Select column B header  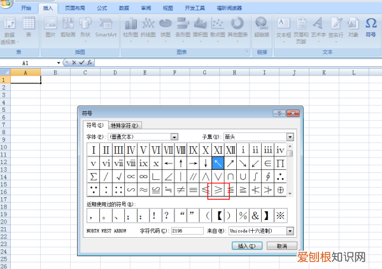click(55, 72)
